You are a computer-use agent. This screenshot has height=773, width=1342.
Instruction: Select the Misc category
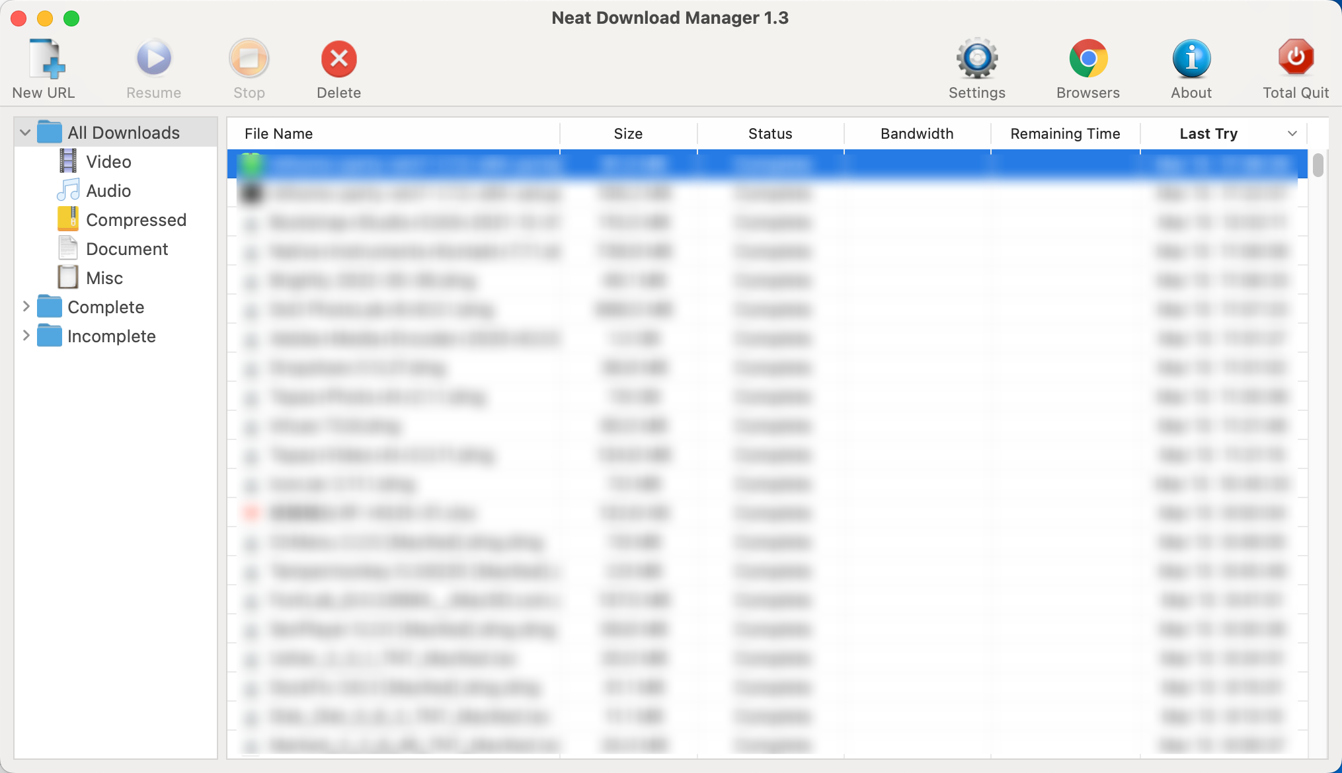(104, 278)
